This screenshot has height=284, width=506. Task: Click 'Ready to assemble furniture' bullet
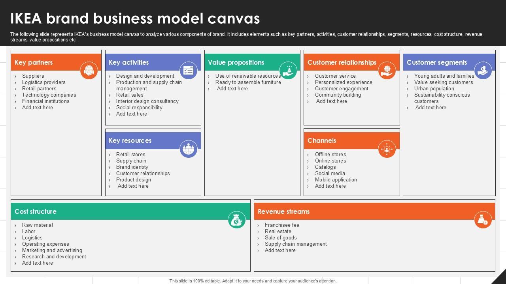click(248, 82)
